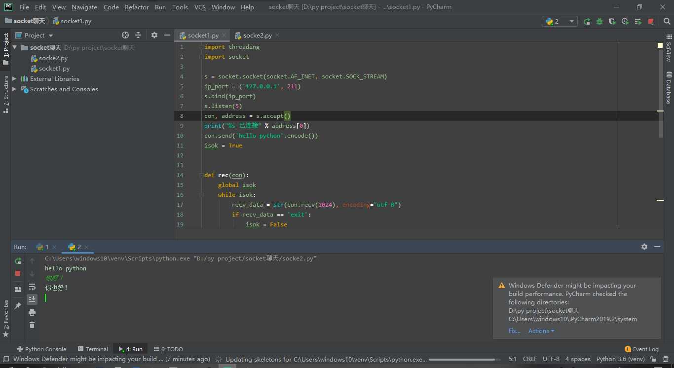Open socke2.py in project tree
The height and width of the screenshot is (368, 674).
pyautogui.click(x=53, y=58)
